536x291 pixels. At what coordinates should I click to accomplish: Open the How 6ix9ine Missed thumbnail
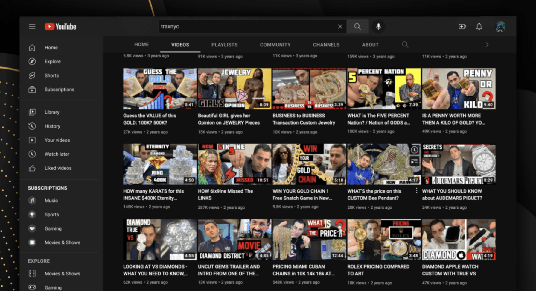tap(234, 164)
